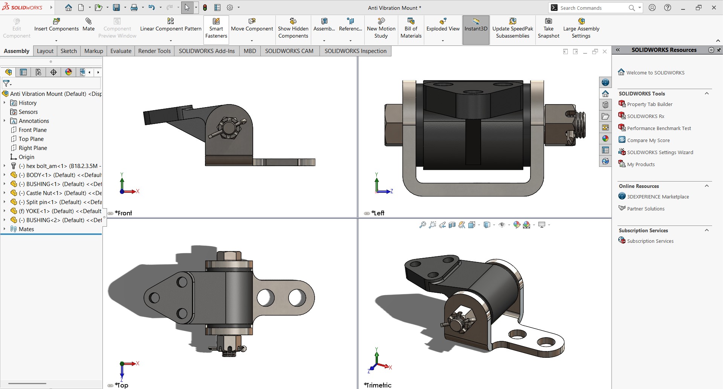
Task: Click Show Hidden Components
Action: coord(293,28)
